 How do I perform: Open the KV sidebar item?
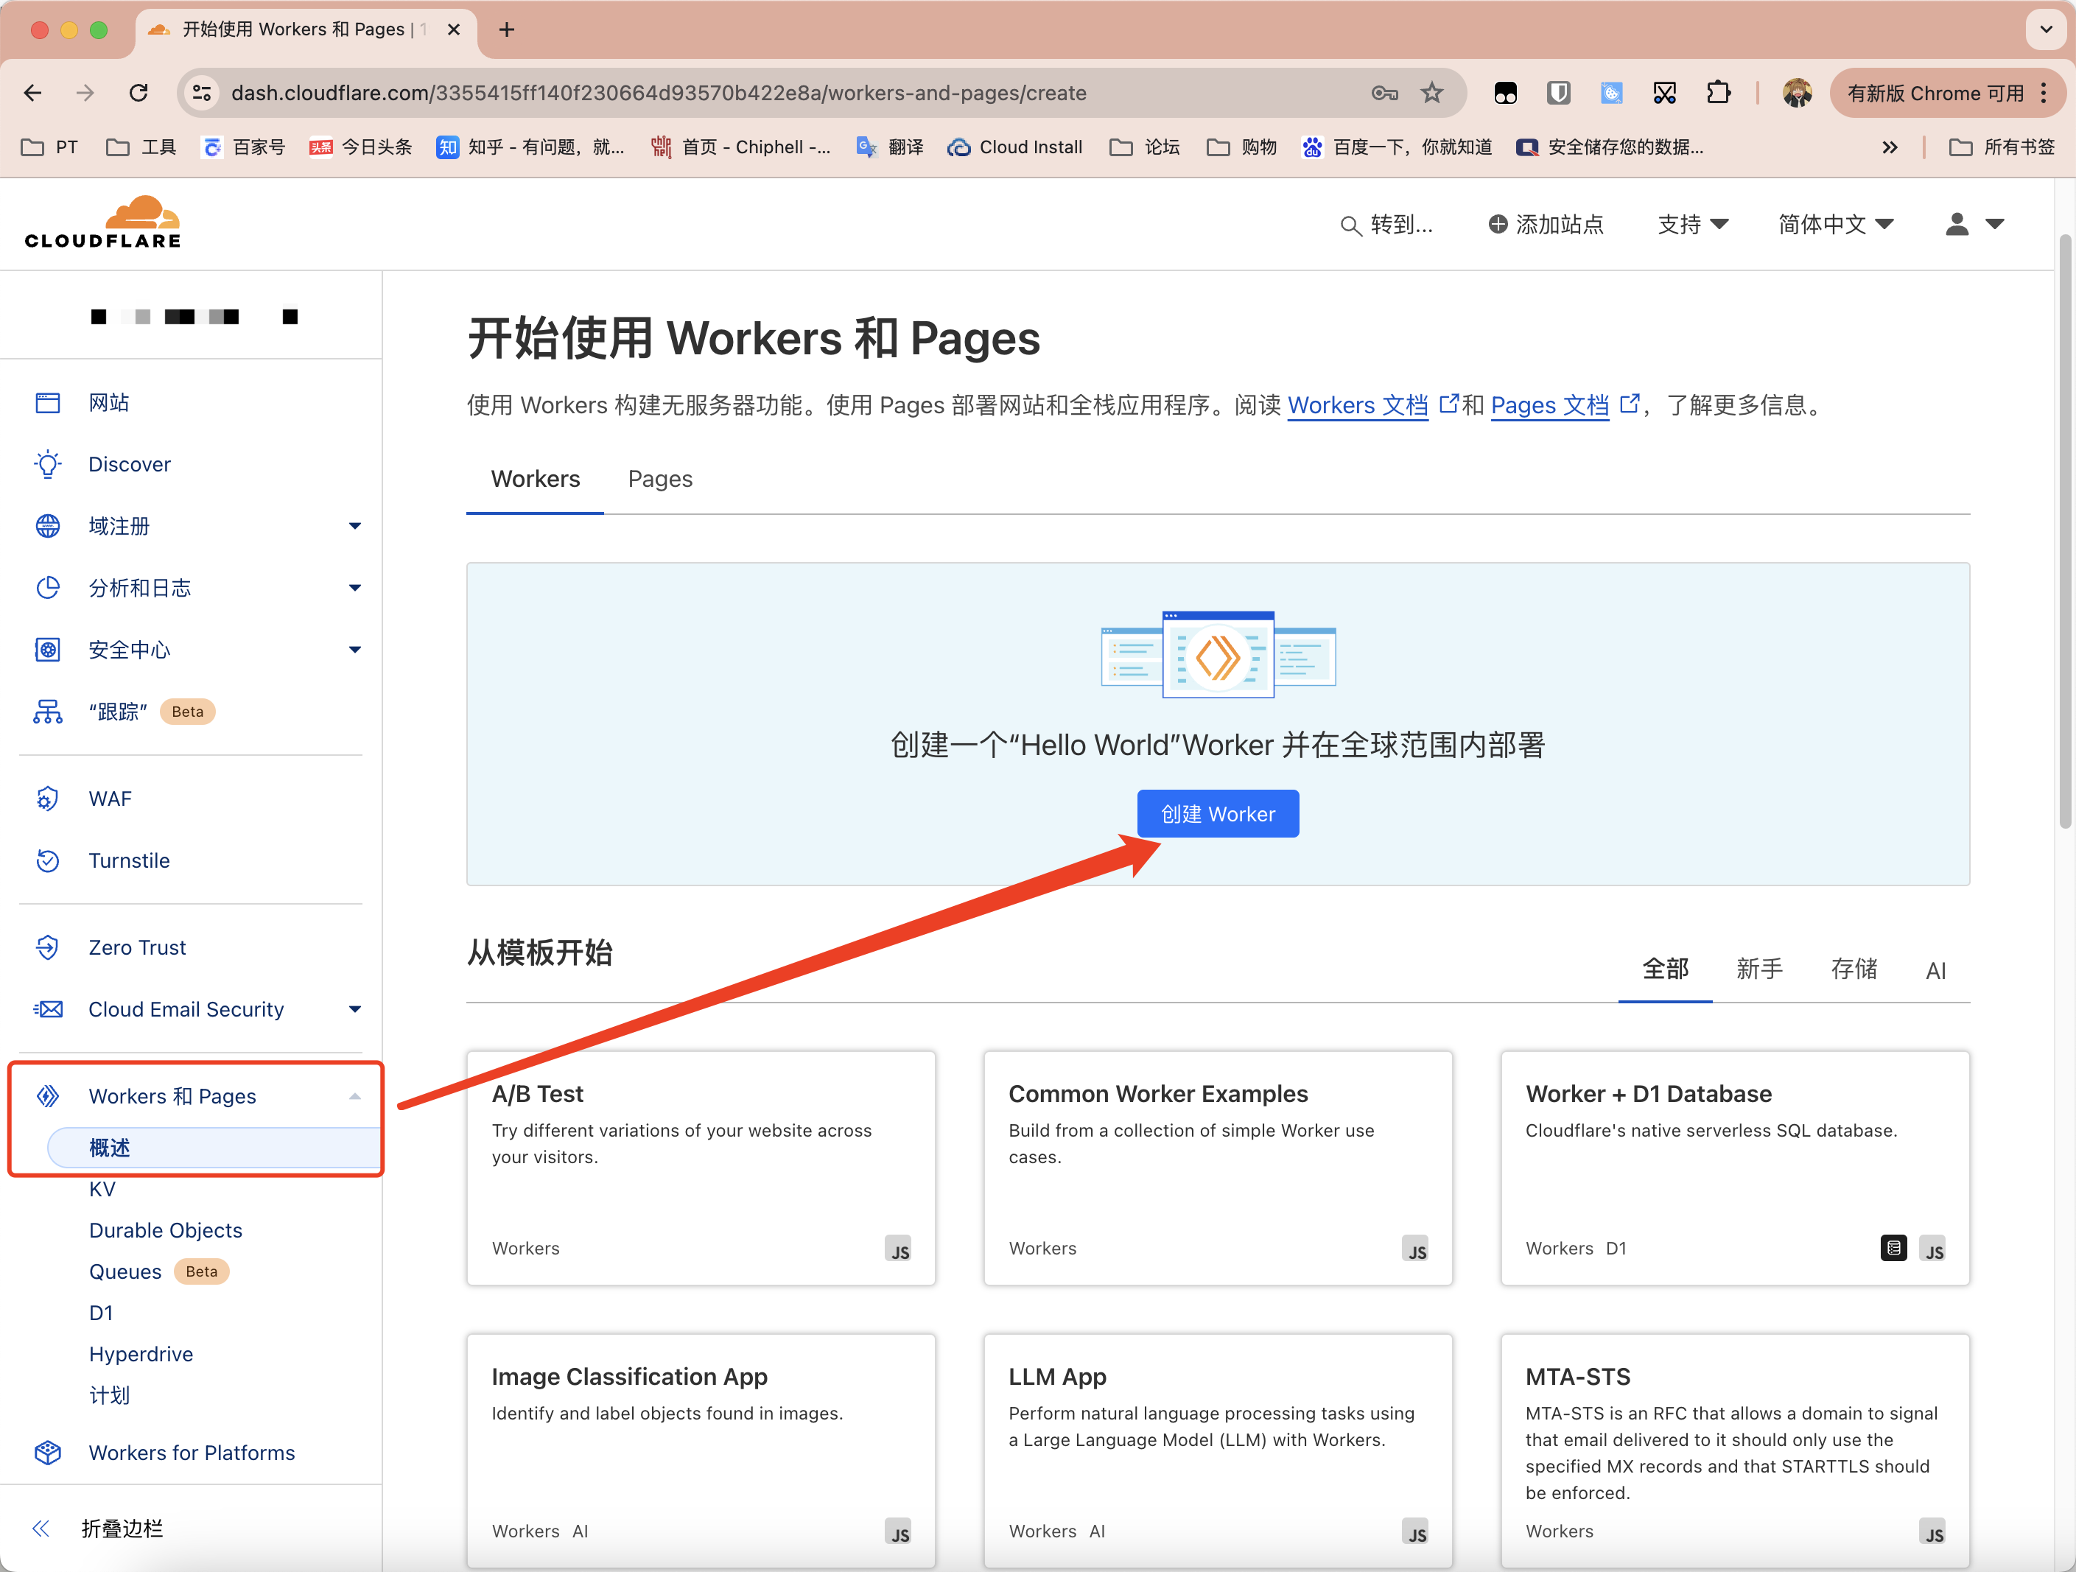pyautogui.click(x=102, y=1189)
